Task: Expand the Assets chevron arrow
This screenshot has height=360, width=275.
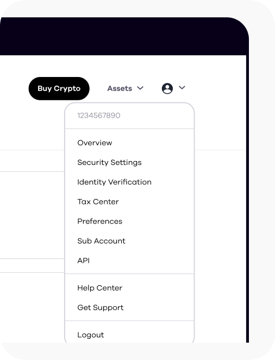Action: pos(140,88)
